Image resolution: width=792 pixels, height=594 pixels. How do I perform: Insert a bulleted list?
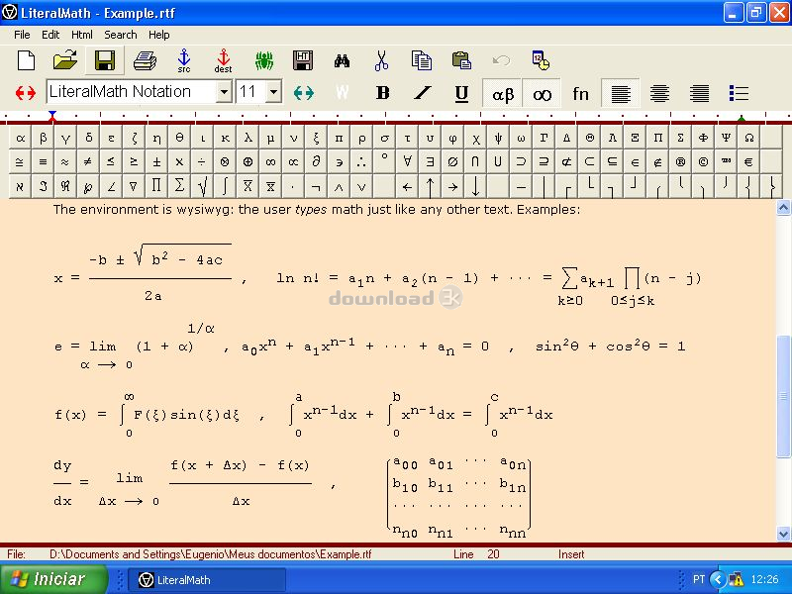click(739, 93)
